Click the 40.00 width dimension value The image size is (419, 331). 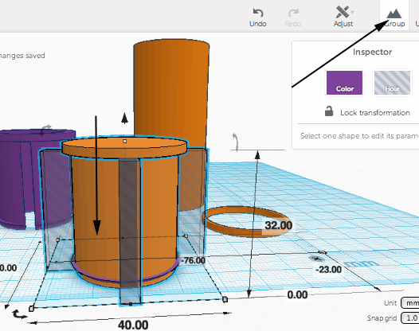(133, 325)
